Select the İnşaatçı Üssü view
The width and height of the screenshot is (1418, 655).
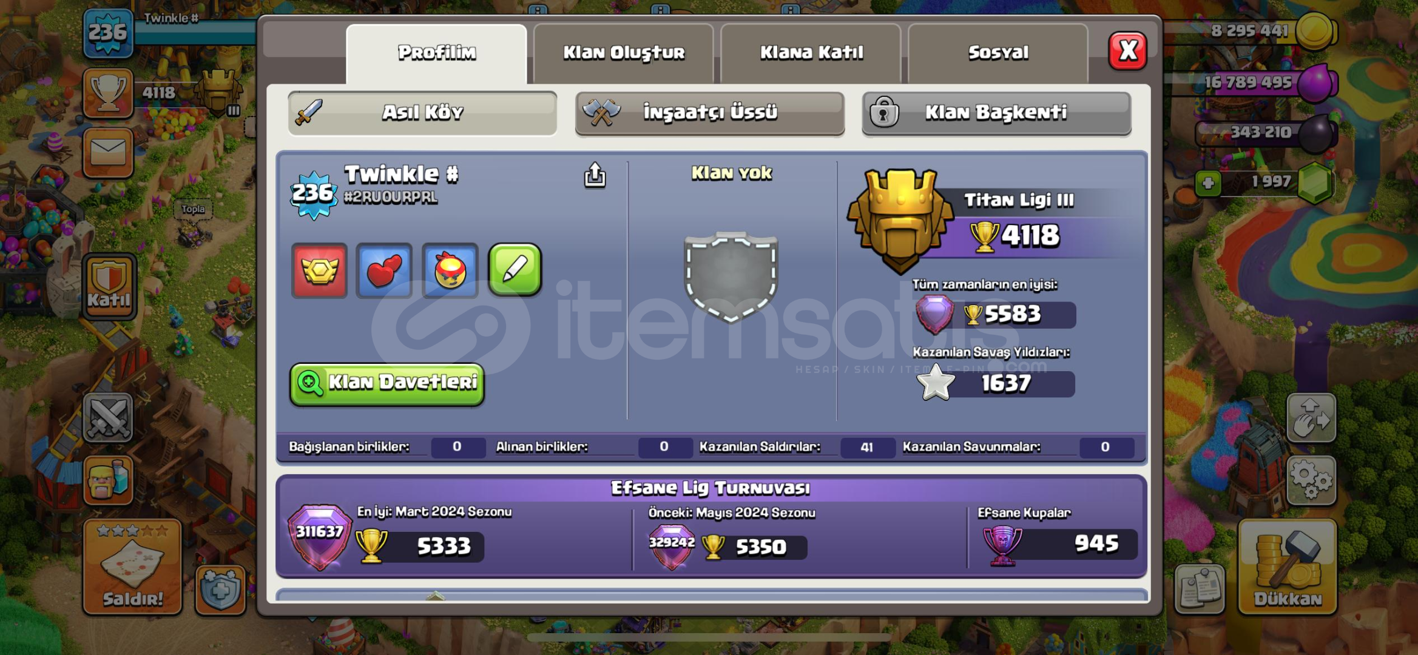tap(709, 113)
